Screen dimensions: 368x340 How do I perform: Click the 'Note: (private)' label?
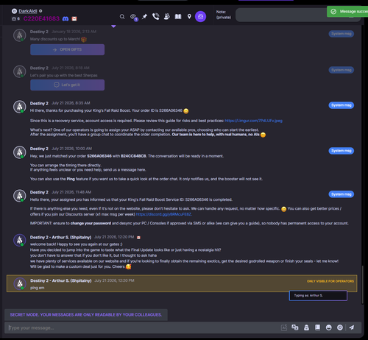pyautogui.click(x=224, y=15)
